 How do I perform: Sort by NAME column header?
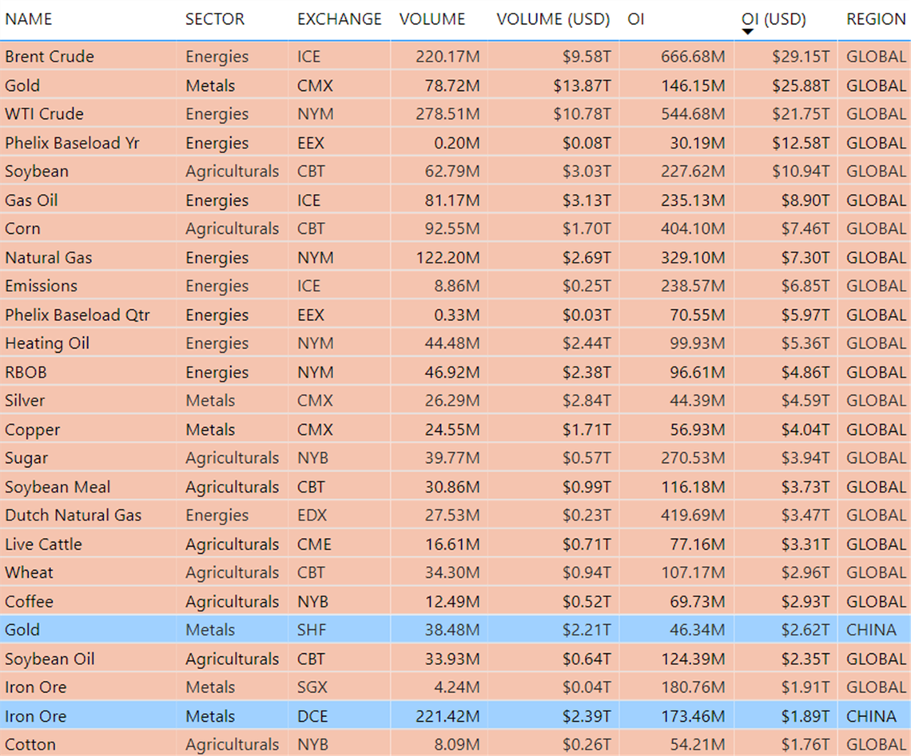pyautogui.click(x=29, y=19)
